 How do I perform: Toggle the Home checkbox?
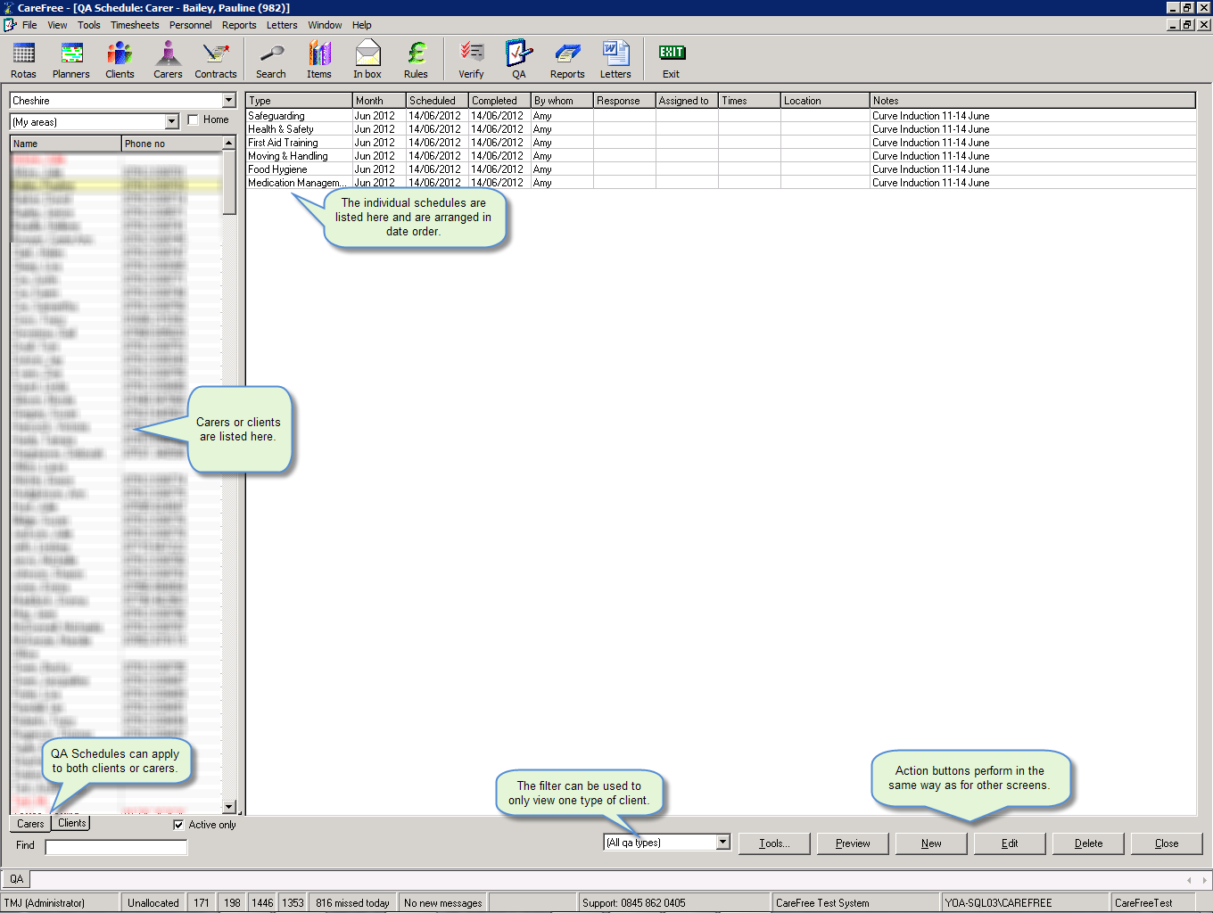point(194,120)
